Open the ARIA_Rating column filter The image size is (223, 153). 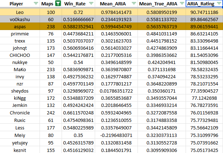(219, 4)
